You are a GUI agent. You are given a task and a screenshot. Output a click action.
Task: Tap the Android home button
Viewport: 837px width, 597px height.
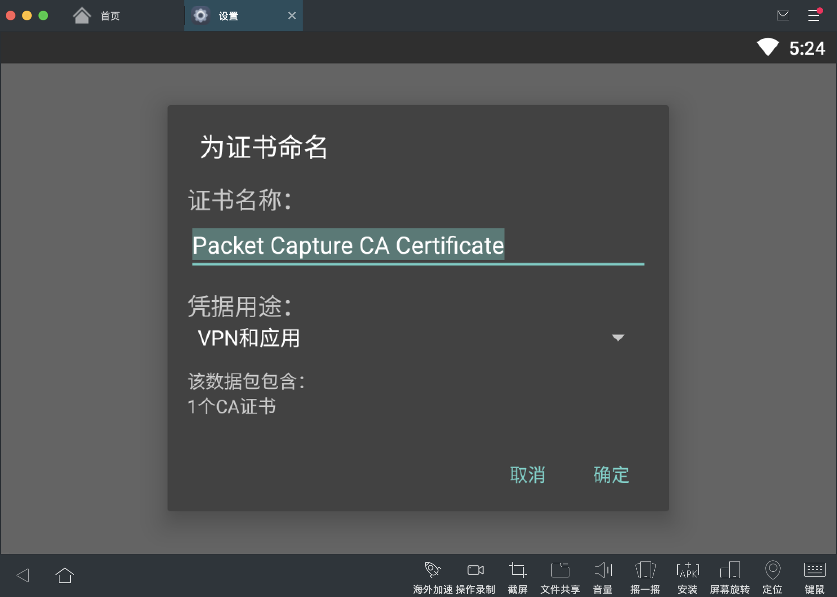[x=64, y=575]
